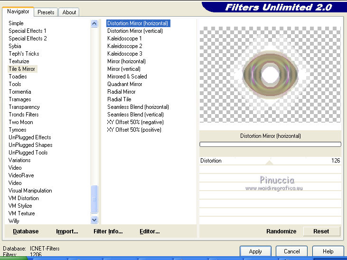347x260 pixels.
Task: Choose Mirrored & Scaled filter
Action: point(127,77)
